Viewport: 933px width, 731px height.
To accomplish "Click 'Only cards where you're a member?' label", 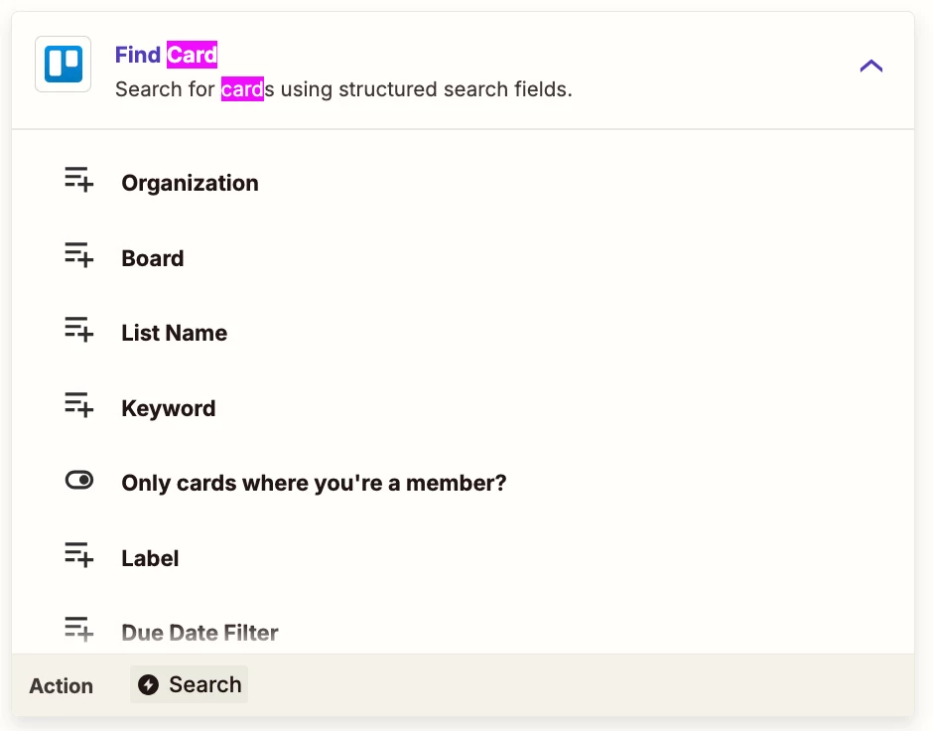I will coord(314,484).
